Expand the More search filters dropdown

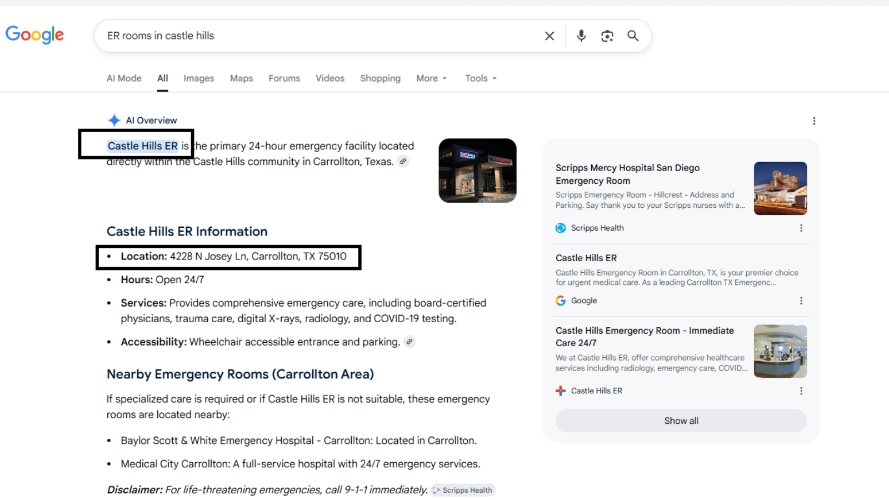[432, 78]
